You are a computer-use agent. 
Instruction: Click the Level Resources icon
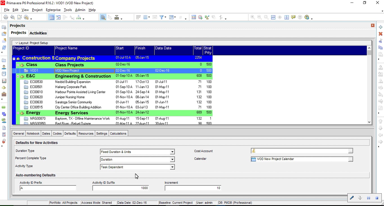point(207,17)
